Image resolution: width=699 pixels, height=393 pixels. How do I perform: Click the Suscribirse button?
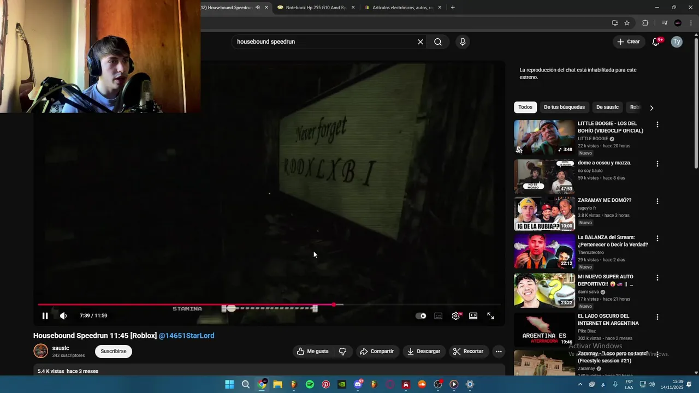114,351
